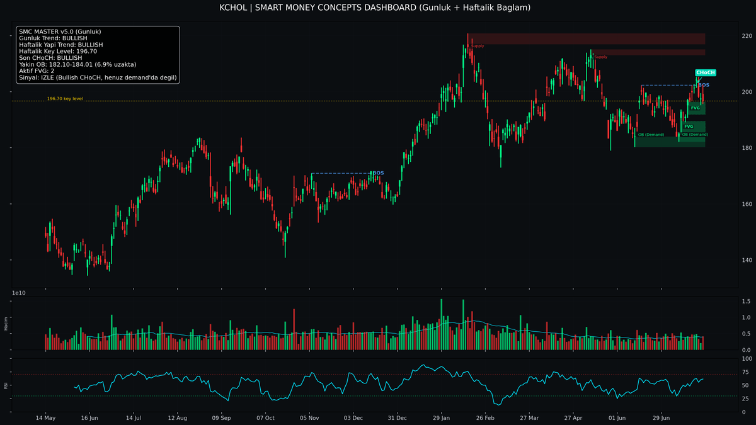Click 'Gunluk Trend: BULLISH' in the info box

53,38
